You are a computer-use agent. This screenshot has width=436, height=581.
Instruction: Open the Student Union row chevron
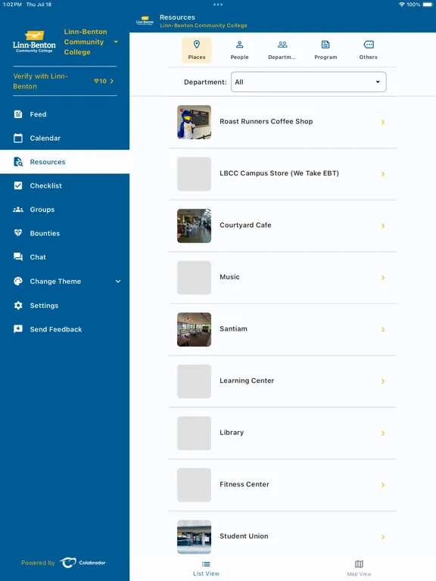[x=383, y=536]
